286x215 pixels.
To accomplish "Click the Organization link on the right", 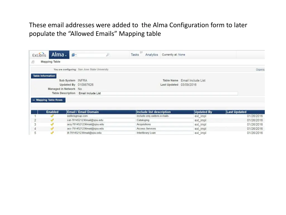I will coord(260,69).
